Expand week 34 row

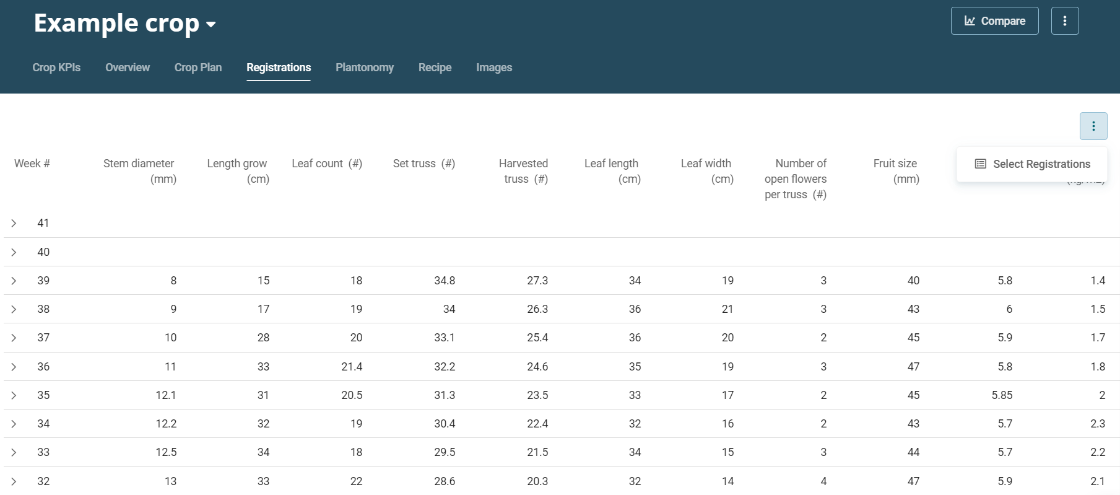point(14,424)
